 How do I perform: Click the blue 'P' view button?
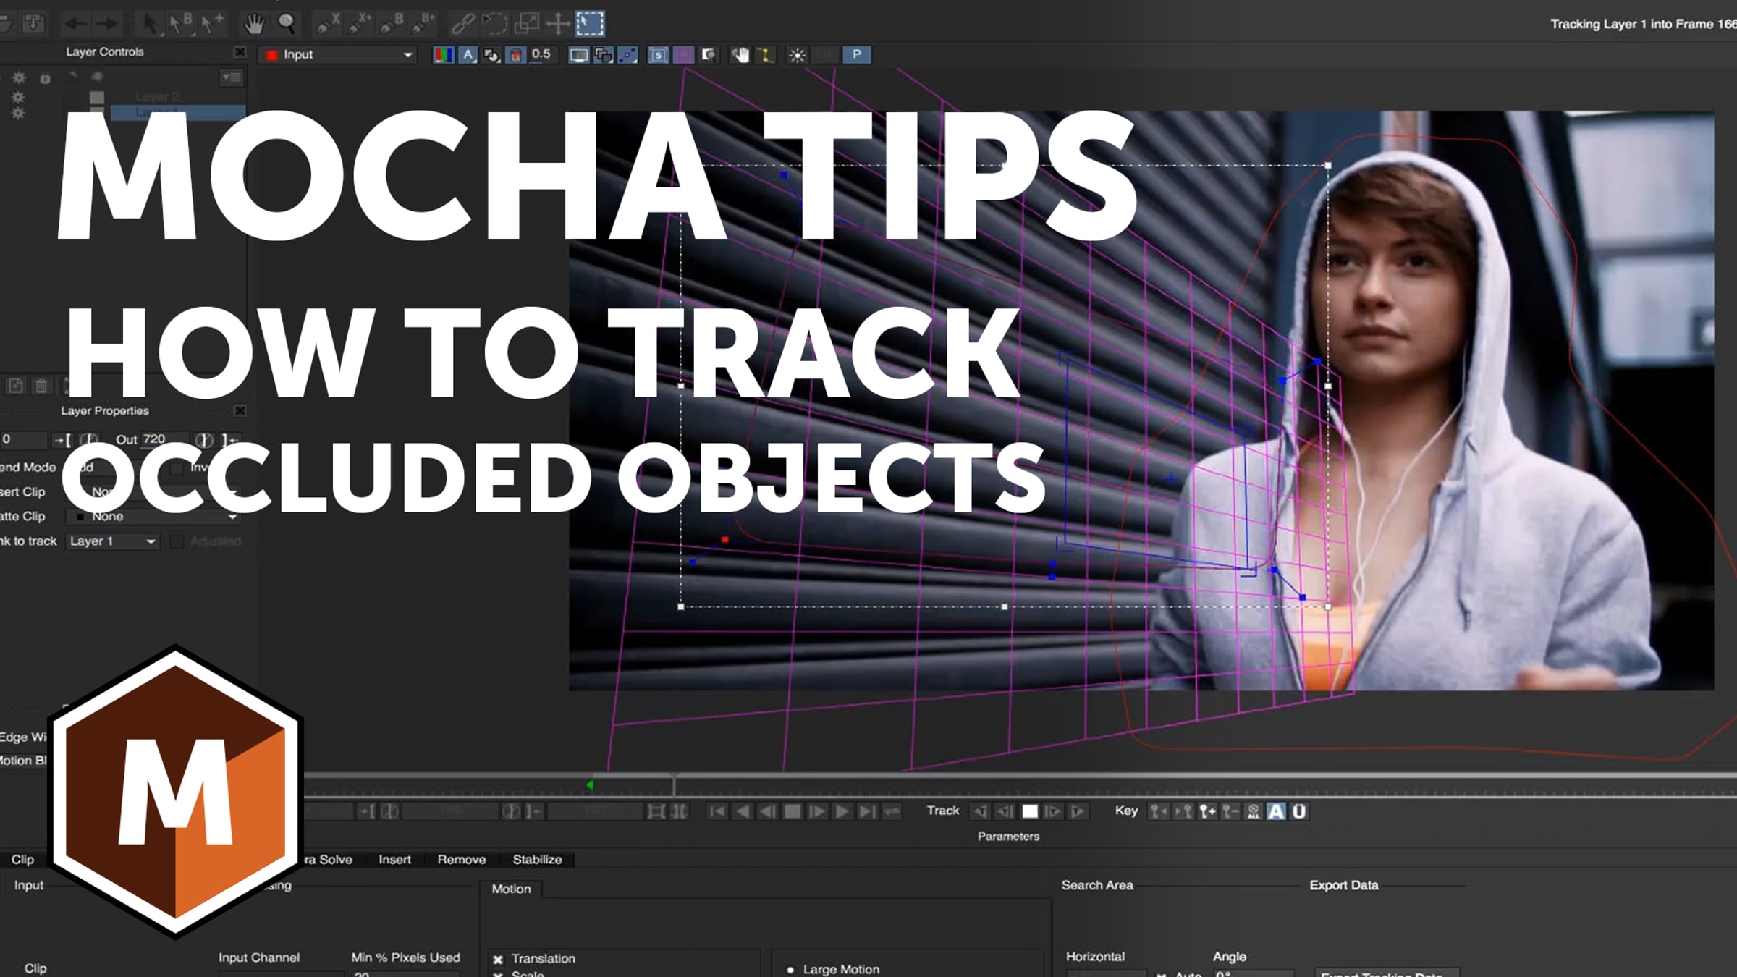pyautogui.click(x=856, y=54)
